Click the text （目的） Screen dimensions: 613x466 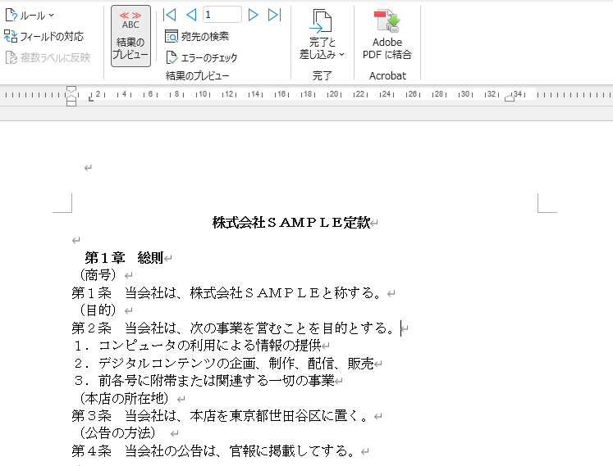click(98, 310)
